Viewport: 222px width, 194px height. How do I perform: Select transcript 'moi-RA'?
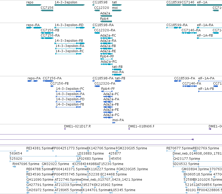(x=118, y=72)
